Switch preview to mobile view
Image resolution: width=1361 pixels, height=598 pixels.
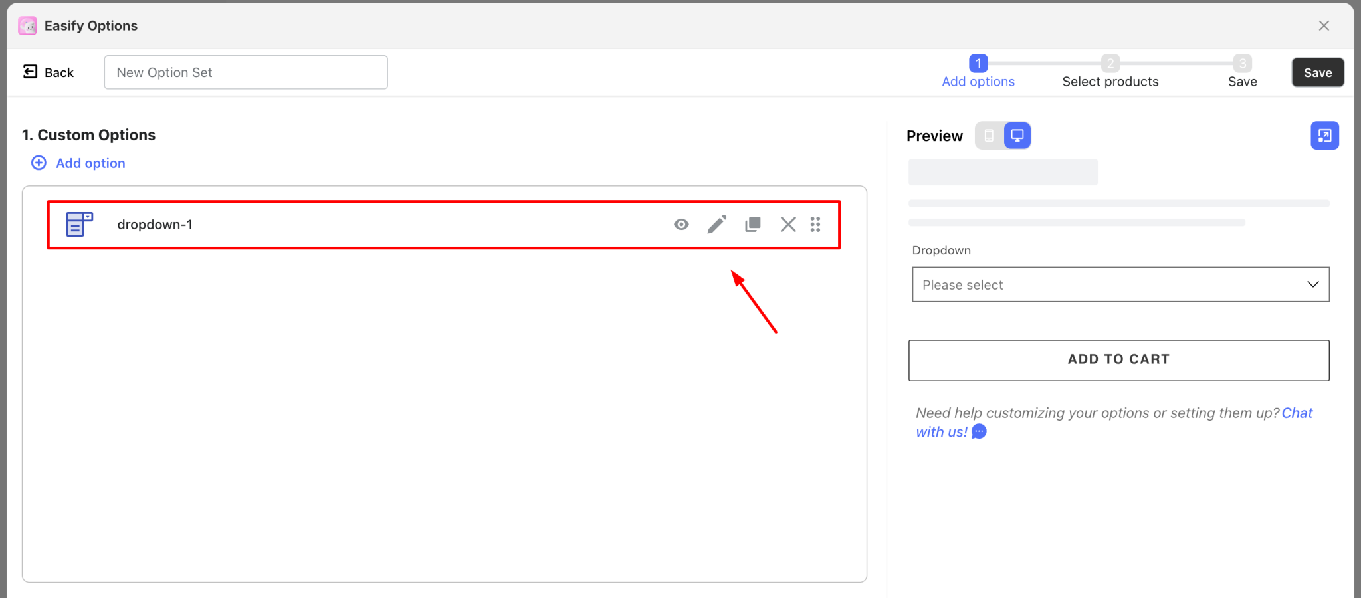989,135
